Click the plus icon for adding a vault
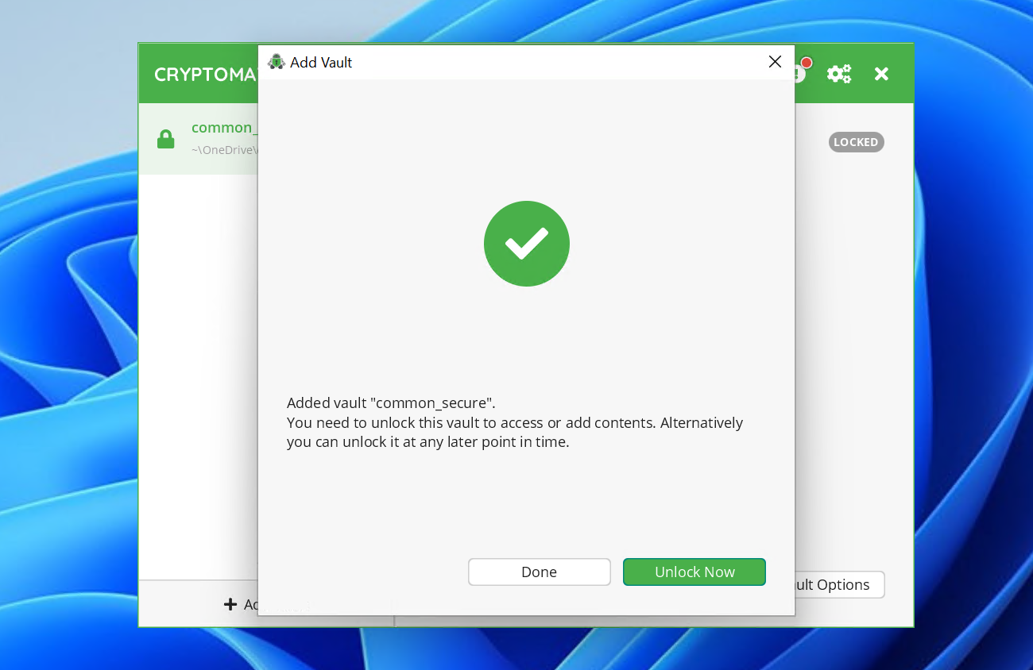The image size is (1033, 670). pyautogui.click(x=230, y=604)
